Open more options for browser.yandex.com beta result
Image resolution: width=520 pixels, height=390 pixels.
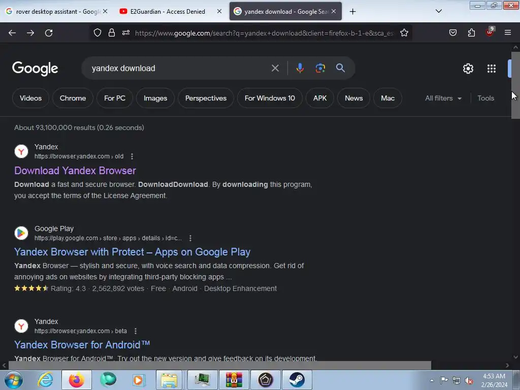pyautogui.click(x=135, y=331)
